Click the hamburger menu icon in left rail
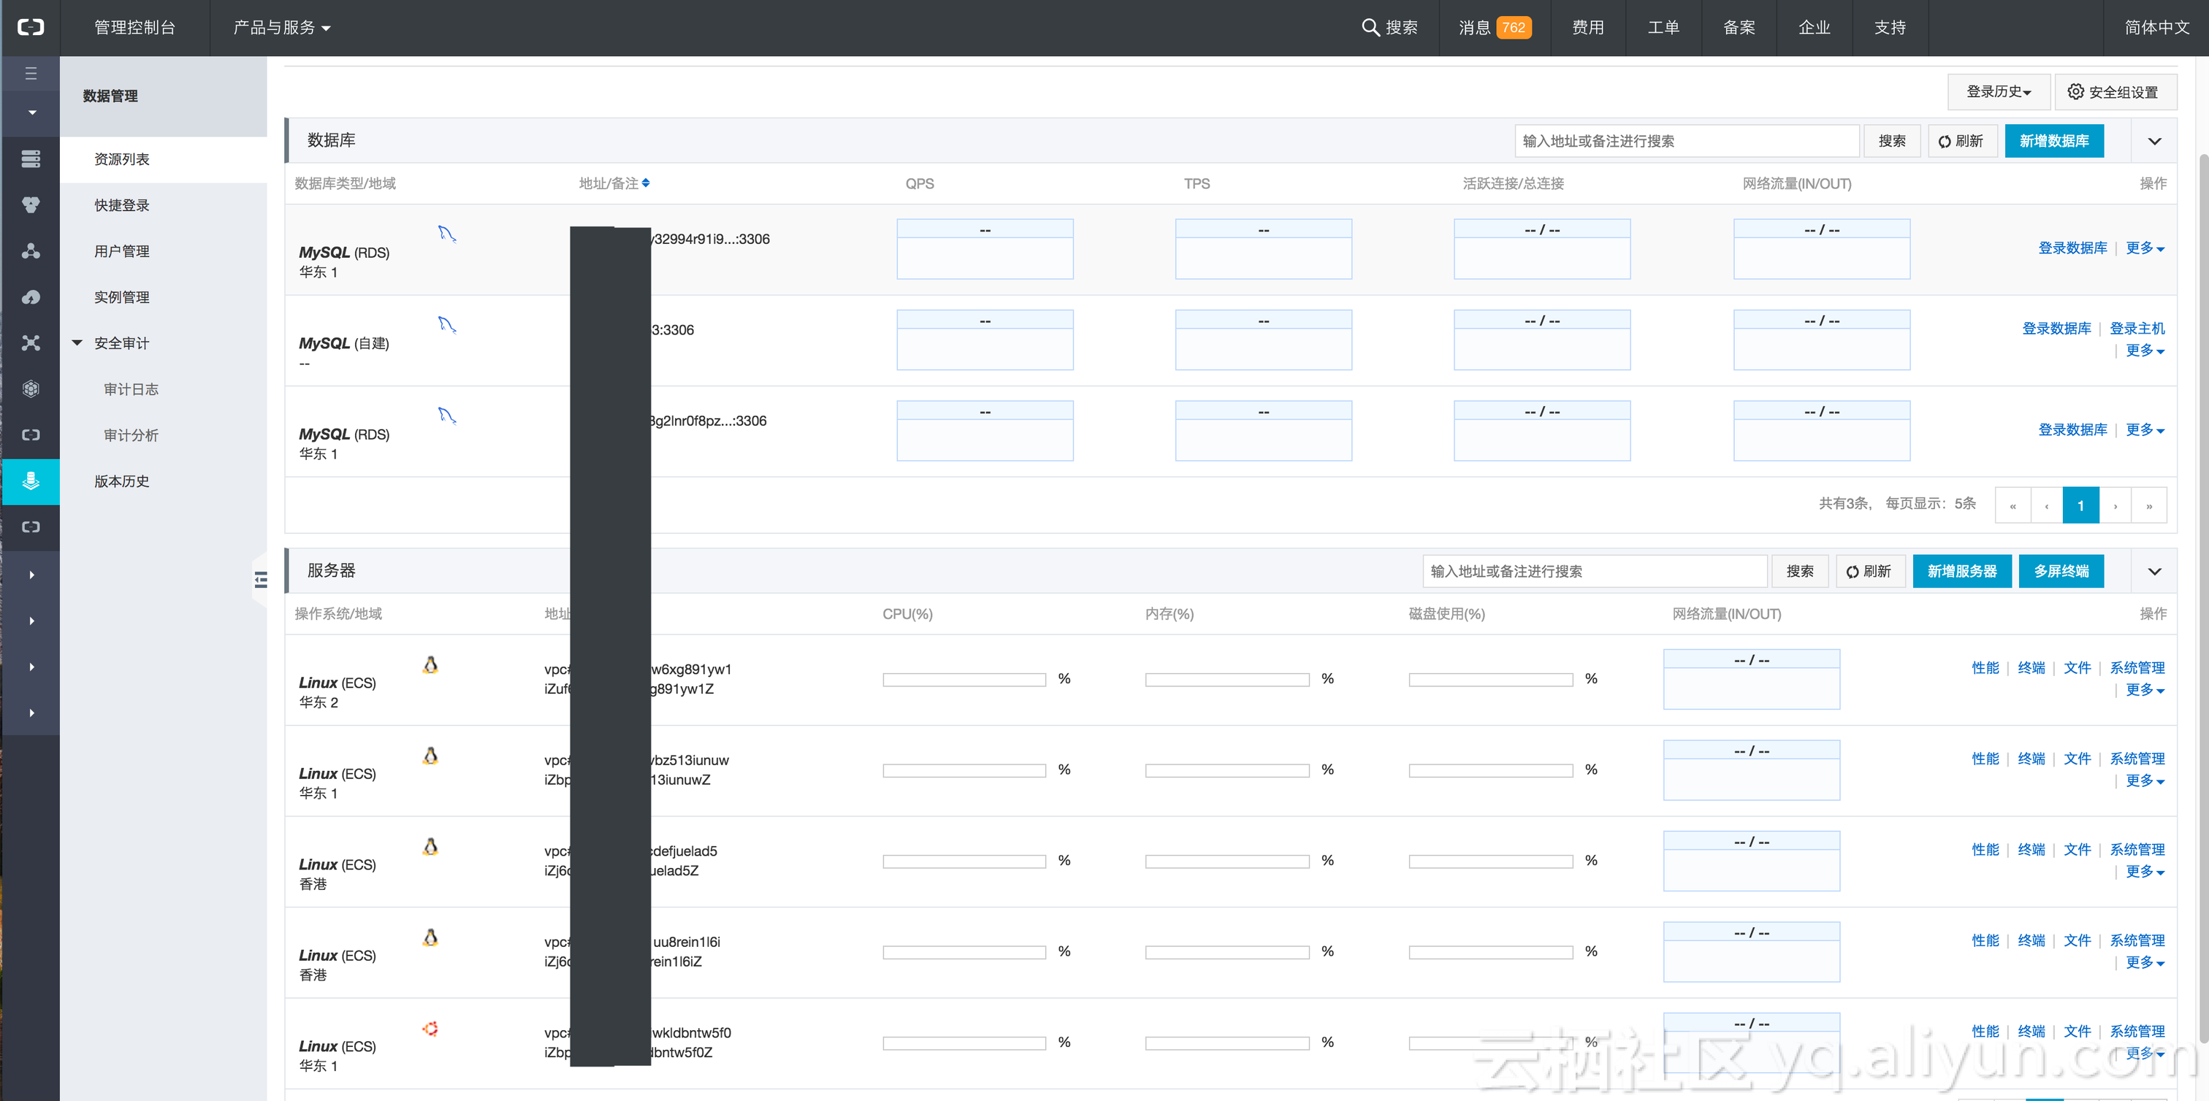The height and width of the screenshot is (1101, 2209). (31, 74)
